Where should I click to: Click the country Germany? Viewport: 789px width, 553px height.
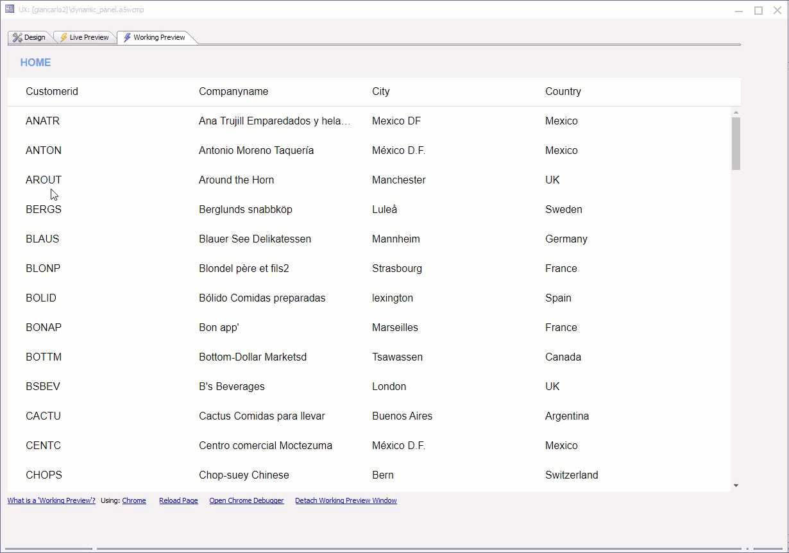click(x=566, y=239)
